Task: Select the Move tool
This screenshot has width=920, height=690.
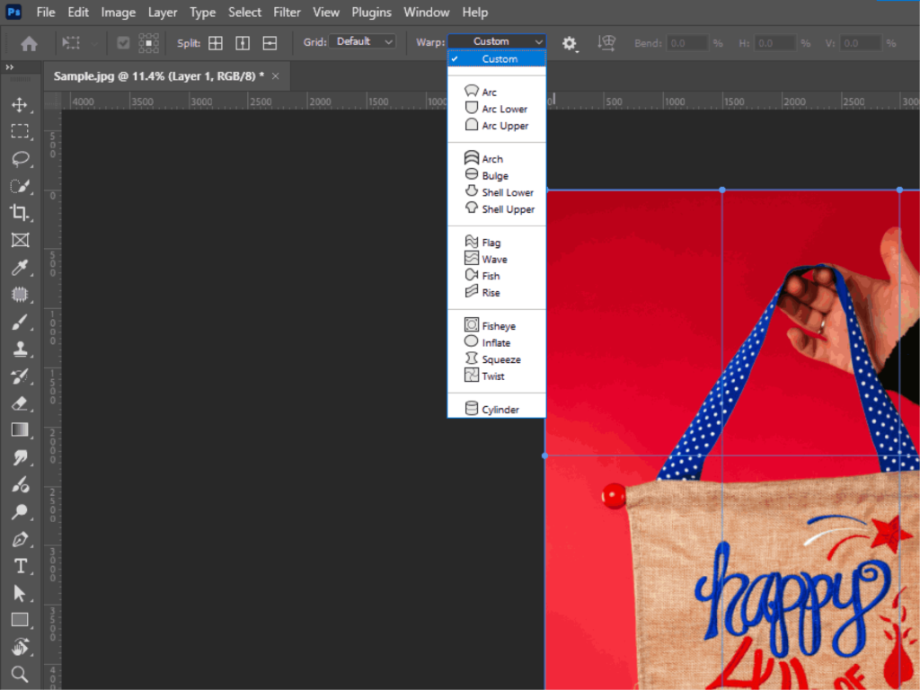Action: coord(20,105)
